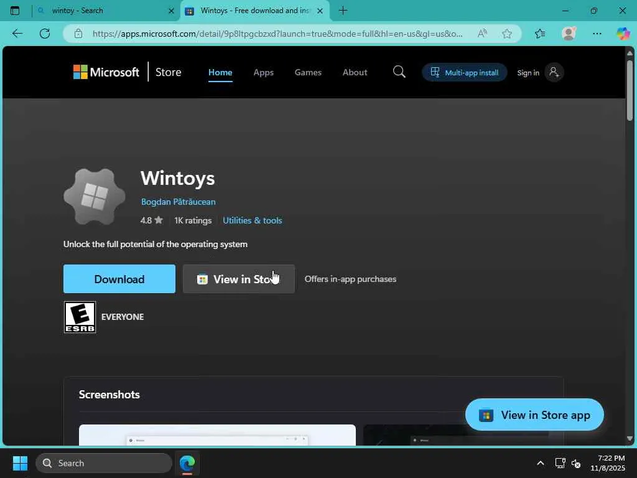Click the page vertical scrollbar thumb
Image resolution: width=637 pixels, height=478 pixels.
[630, 90]
